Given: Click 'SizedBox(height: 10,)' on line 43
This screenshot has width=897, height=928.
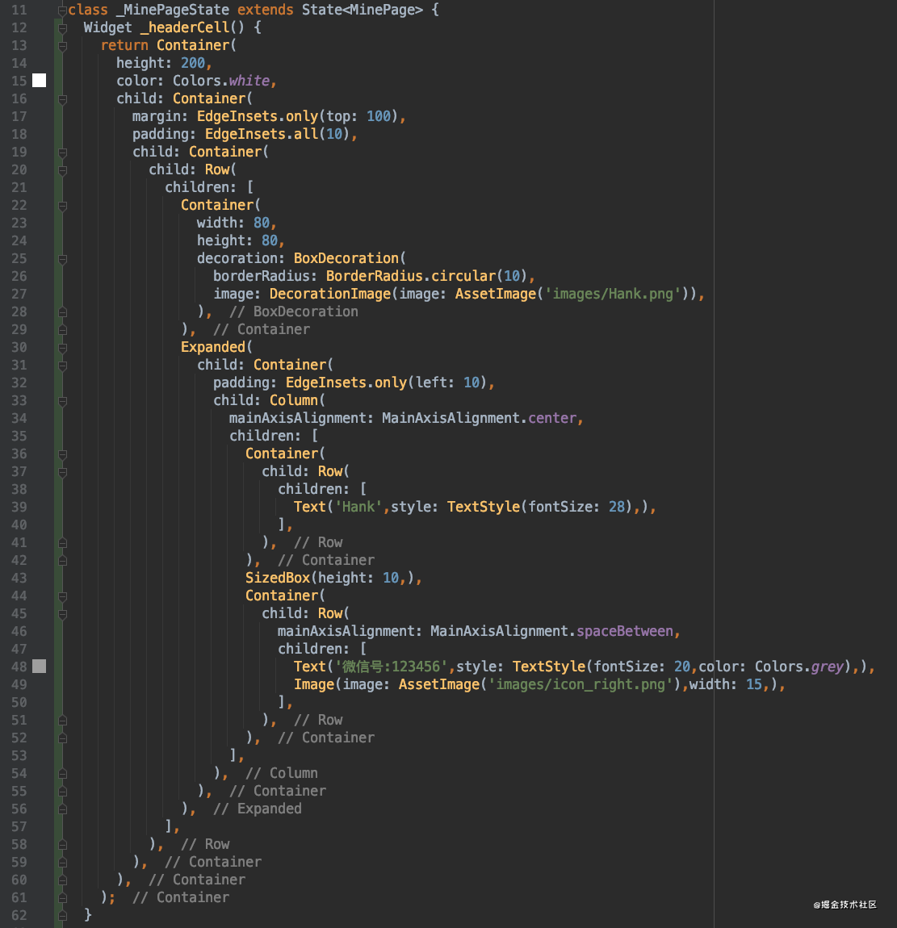Looking at the screenshot, I should tap(329, 579).
